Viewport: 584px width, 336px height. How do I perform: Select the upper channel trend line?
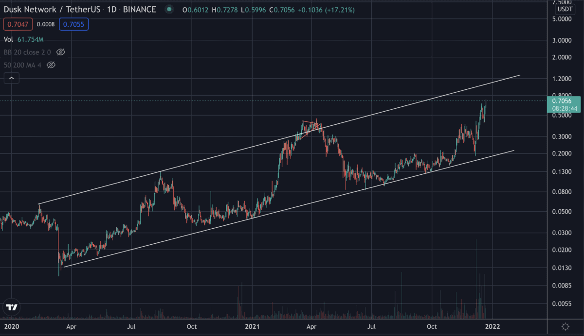tap(279, 140)
